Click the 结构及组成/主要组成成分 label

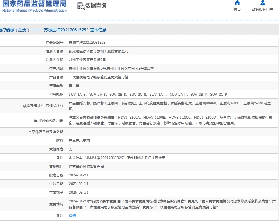tap(43, 106)
